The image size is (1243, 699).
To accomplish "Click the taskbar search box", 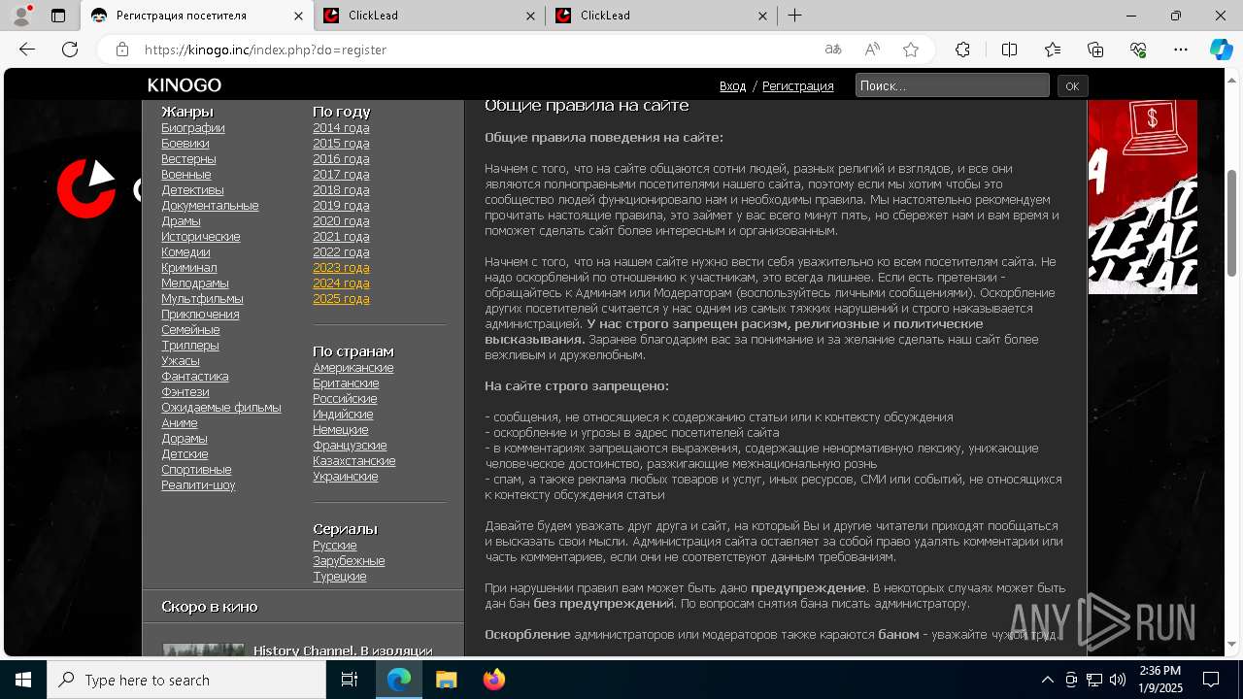I will pos(186,680).
